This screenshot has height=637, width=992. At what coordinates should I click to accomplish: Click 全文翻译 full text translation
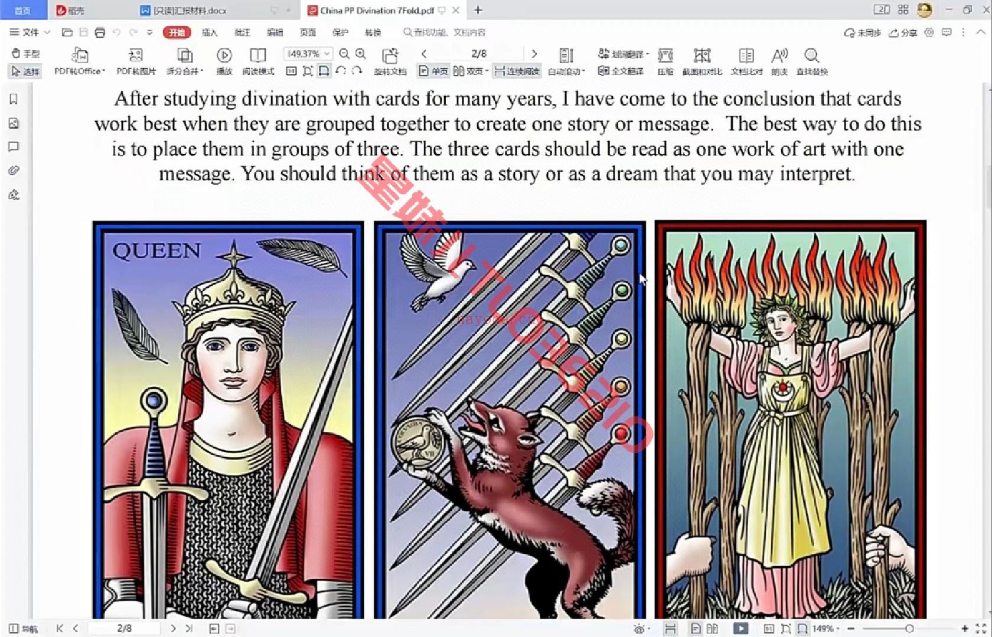coord(621,71)
